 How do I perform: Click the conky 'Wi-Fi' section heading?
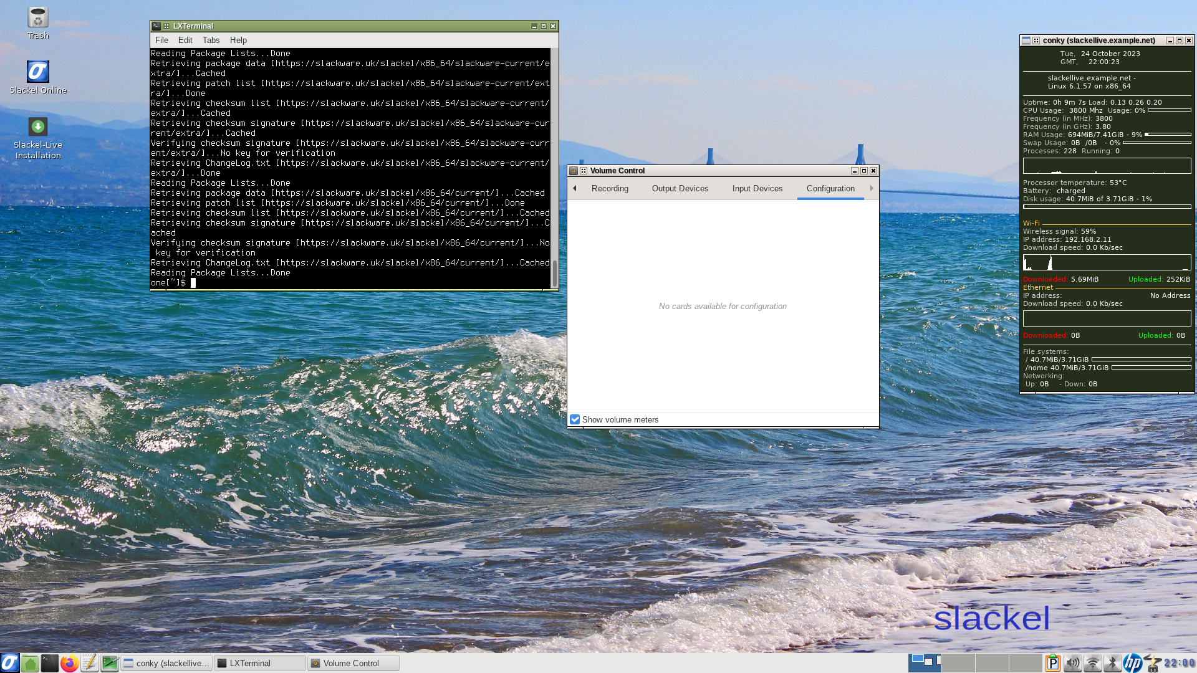click(1031, 223)
